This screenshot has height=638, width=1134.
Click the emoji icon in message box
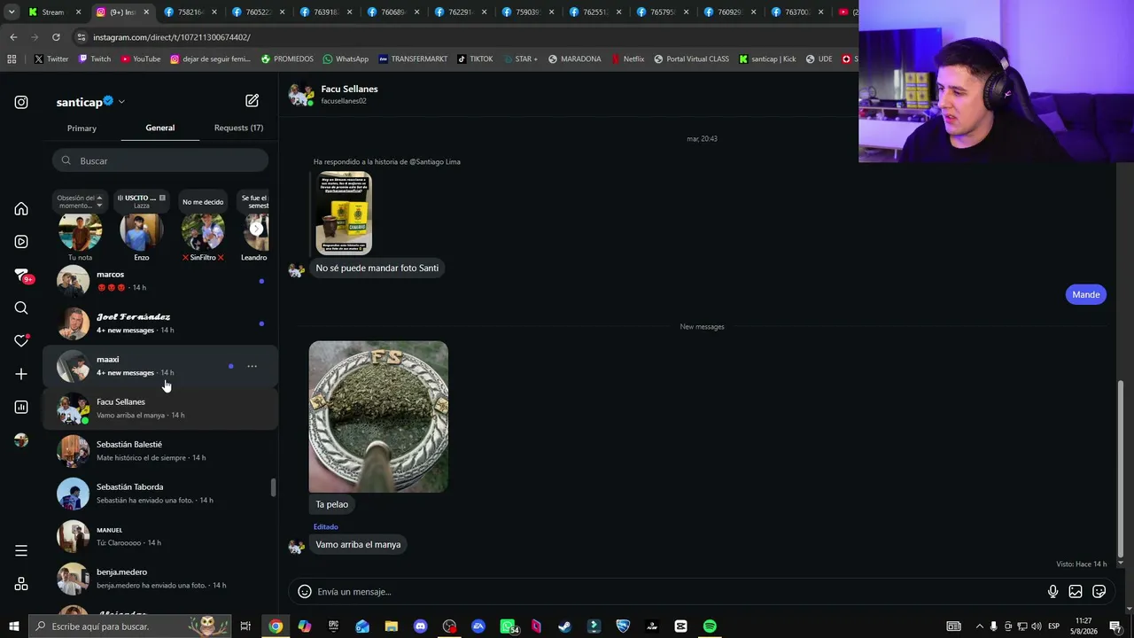305,591
